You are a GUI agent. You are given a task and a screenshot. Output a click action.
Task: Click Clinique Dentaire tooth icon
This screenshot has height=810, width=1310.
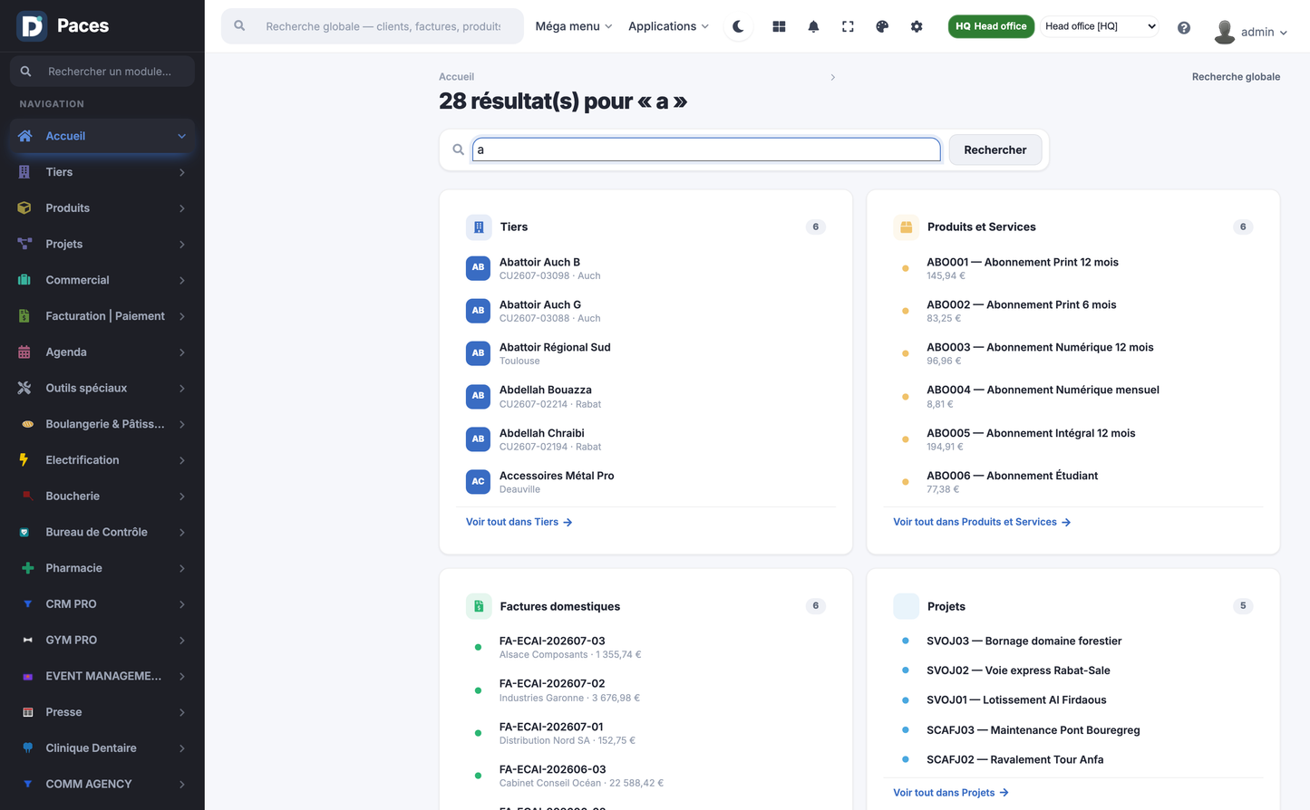coord(27,747)
